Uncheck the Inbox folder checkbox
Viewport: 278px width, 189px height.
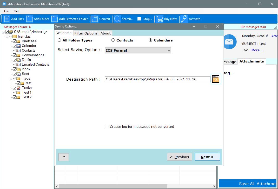click(x=15, y=69)
